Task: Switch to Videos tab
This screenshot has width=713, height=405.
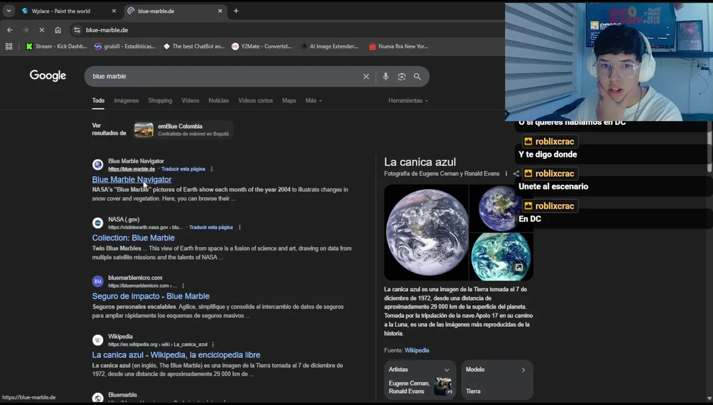Action: (190, 101)
